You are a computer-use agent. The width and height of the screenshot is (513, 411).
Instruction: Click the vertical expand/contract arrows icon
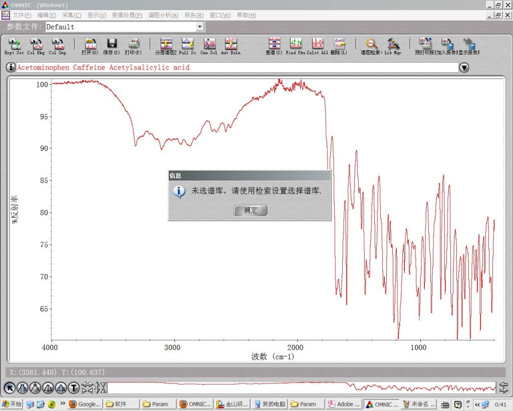click(x=101, y=388)
